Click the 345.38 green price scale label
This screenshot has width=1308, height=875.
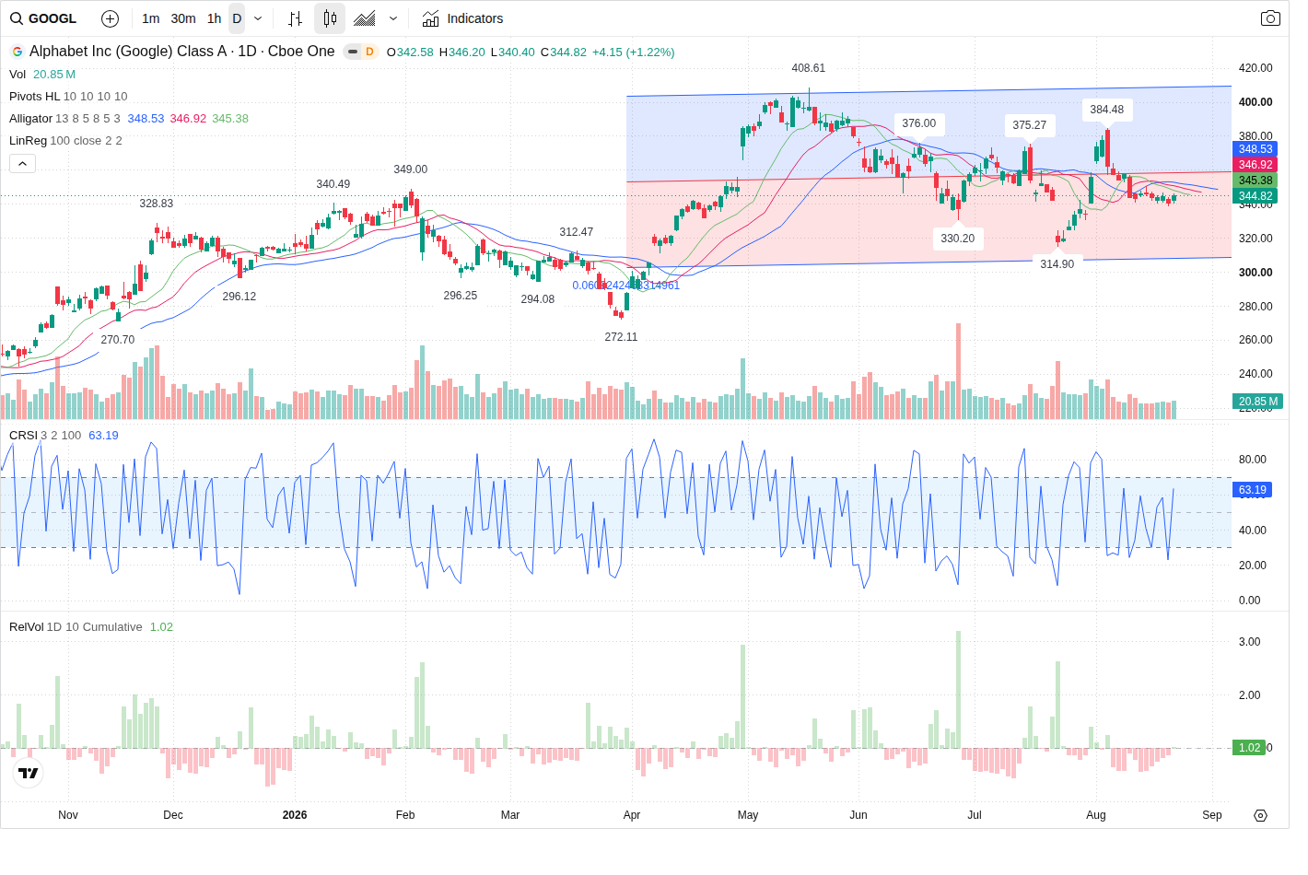tap(1255, 181)
